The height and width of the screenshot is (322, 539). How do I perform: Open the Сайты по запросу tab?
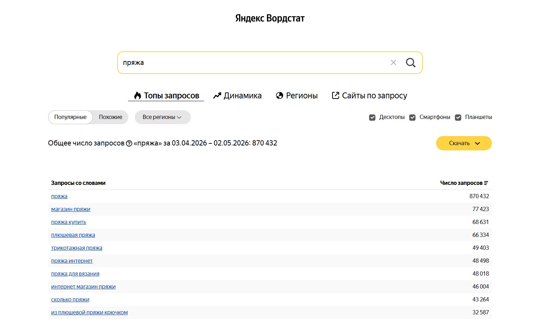(x=369, y=96)
